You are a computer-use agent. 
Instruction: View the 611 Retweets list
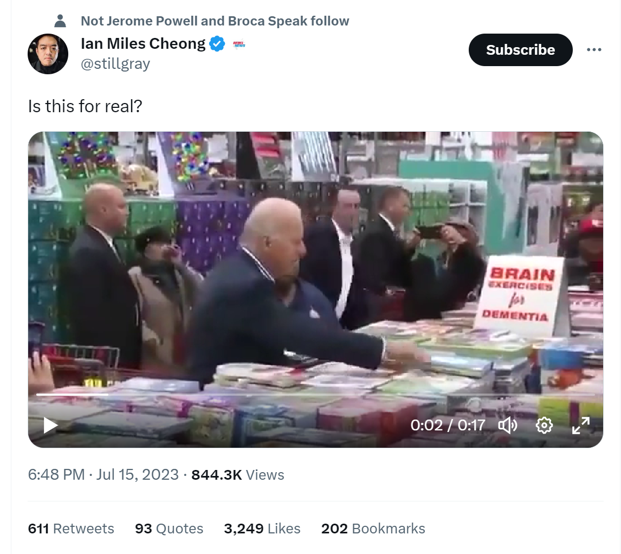click(71, 529)
